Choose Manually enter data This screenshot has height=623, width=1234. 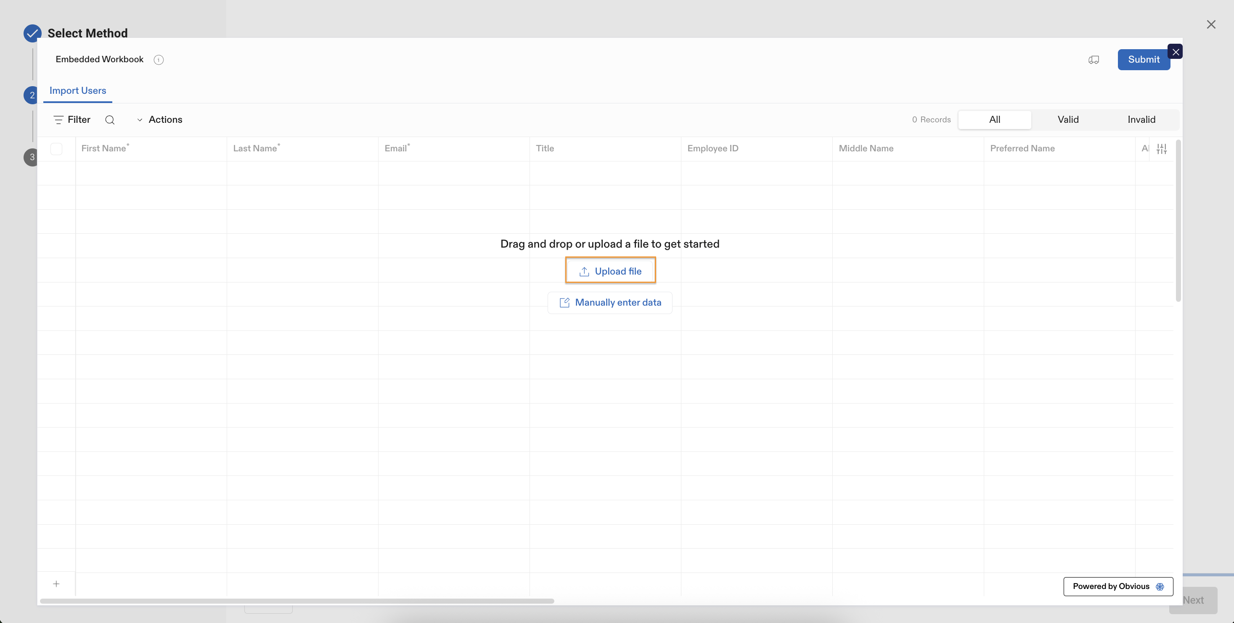[609, 302]
